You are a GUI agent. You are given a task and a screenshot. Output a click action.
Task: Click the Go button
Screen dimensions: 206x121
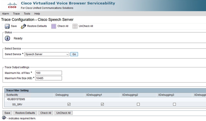click(x=74, y=54)
